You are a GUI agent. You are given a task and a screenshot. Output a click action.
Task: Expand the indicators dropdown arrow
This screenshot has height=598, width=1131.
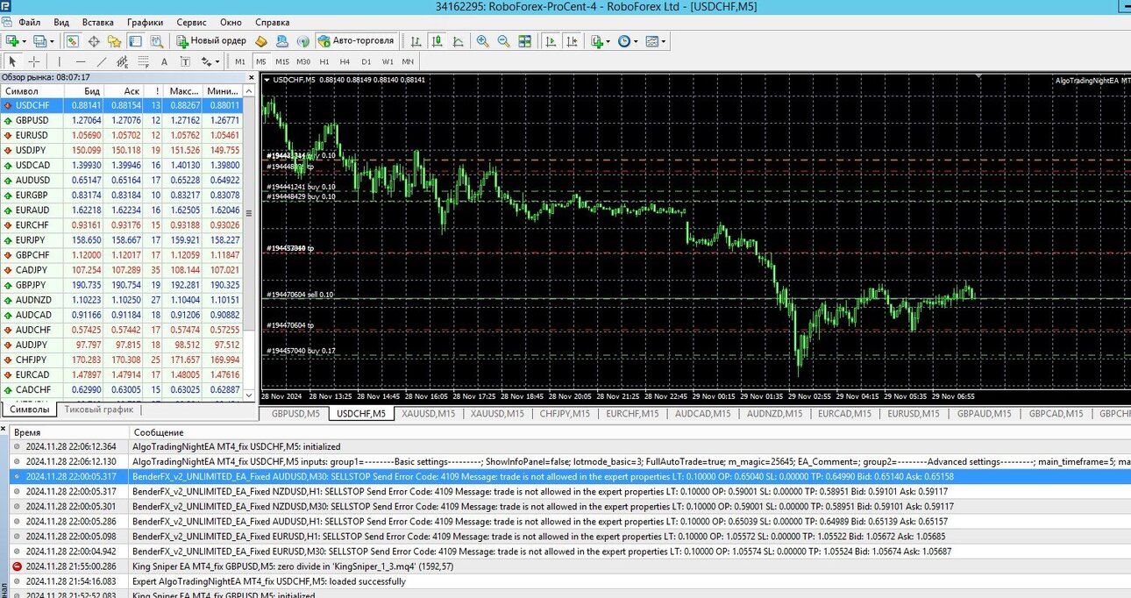click(608, 41)
